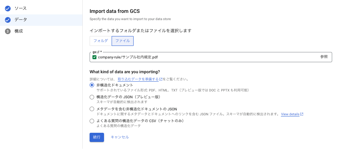Open the View details link
The height and width of the screenshot is (151, 339).
[290, 114]
